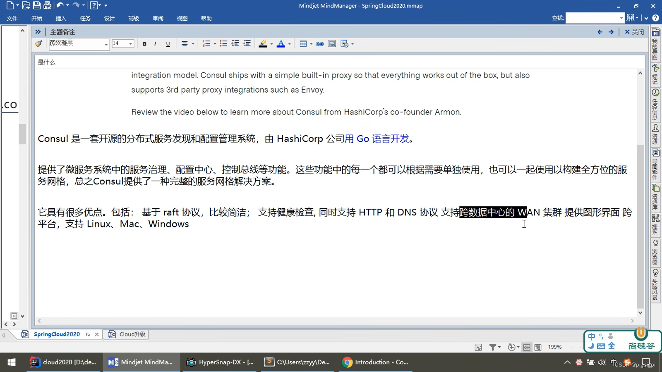Image resolution: width=662 pixels, height=372 pixels.
Task: Expand the numbered list style dropdown arrow
Action: pos(215,44)
